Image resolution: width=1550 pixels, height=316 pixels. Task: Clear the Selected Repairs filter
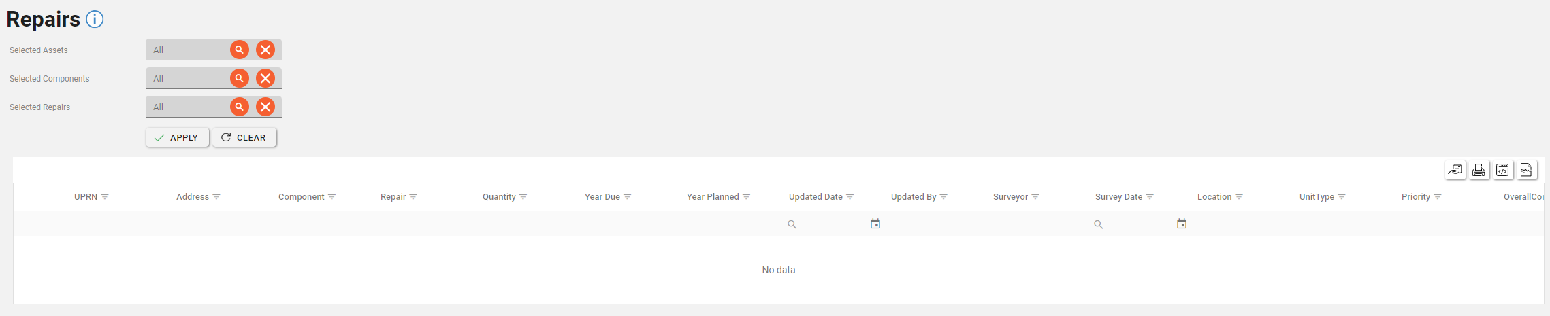(265, 107)
